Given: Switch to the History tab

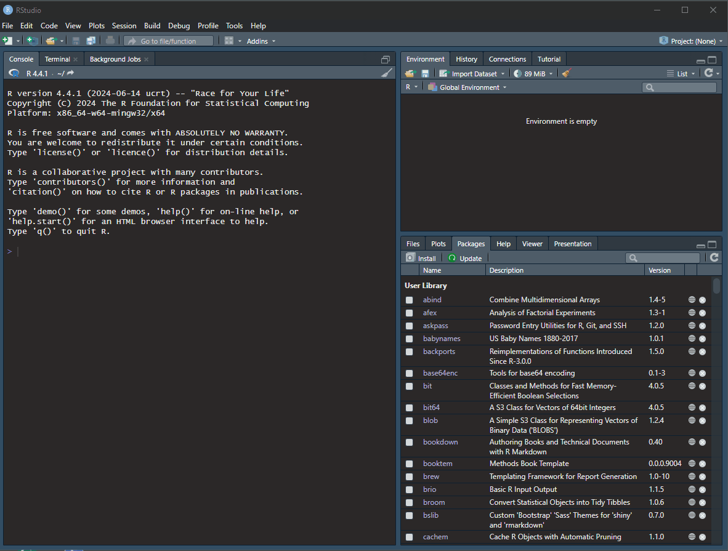Looking at the screenshot, I should point(466,59).
